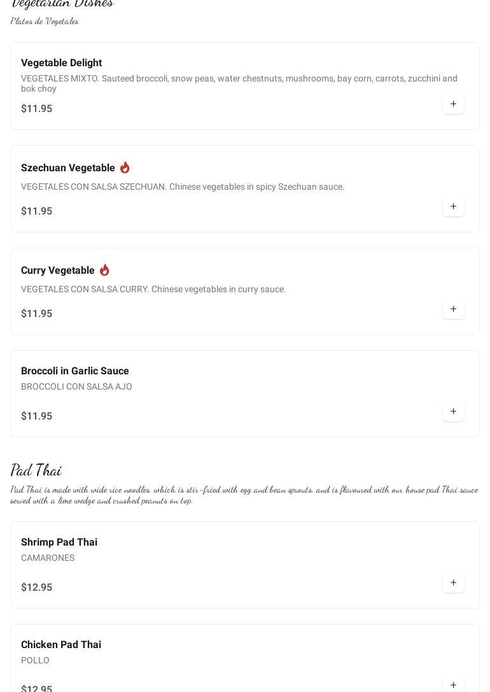Open the Chicken Pad Thai item

(x=61, y=645)
